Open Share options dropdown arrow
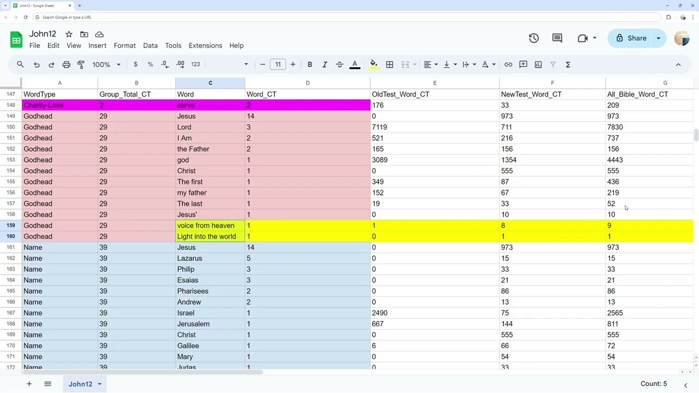Image resolution: width=699 pixels, height=393 pixels. click(x=659, y=38)
